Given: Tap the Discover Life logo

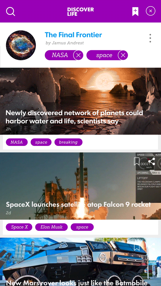Looking at the screenshot, I should point(80,12).
